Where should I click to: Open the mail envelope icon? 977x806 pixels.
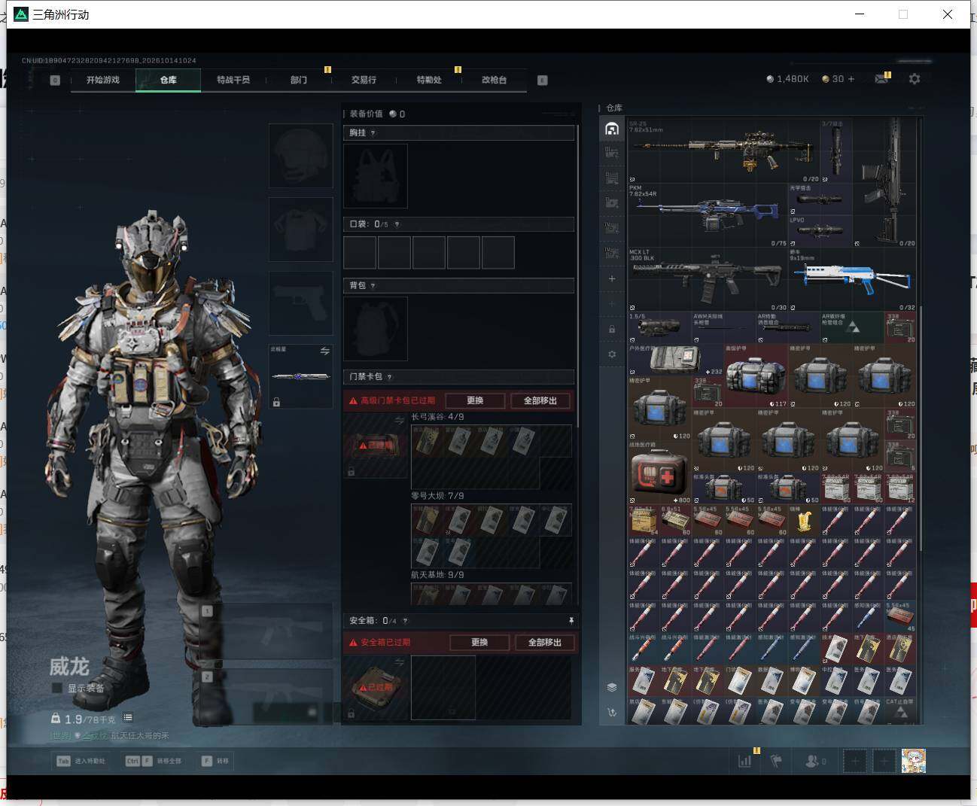coord(881,79)
